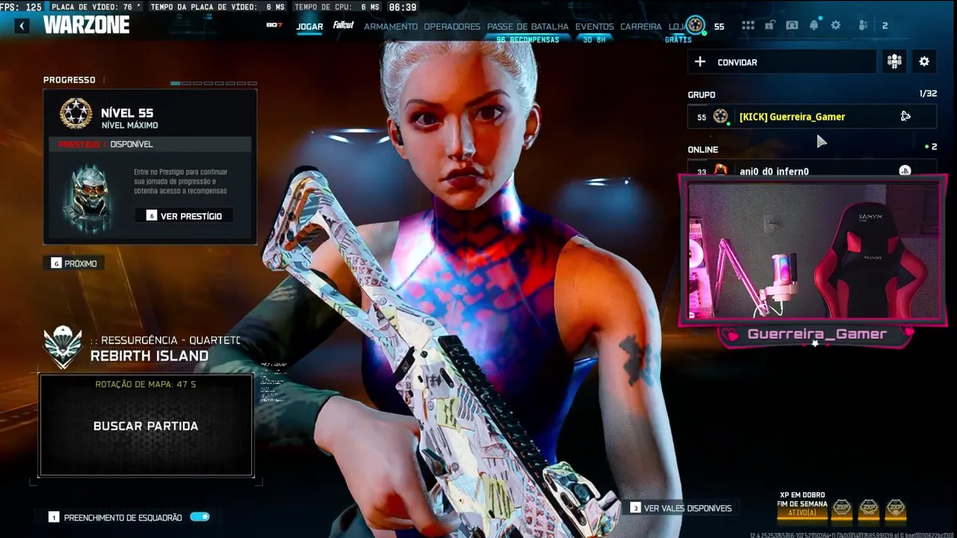Click VER VALES DISPONÍVEIS button

(x=680, y=508)
